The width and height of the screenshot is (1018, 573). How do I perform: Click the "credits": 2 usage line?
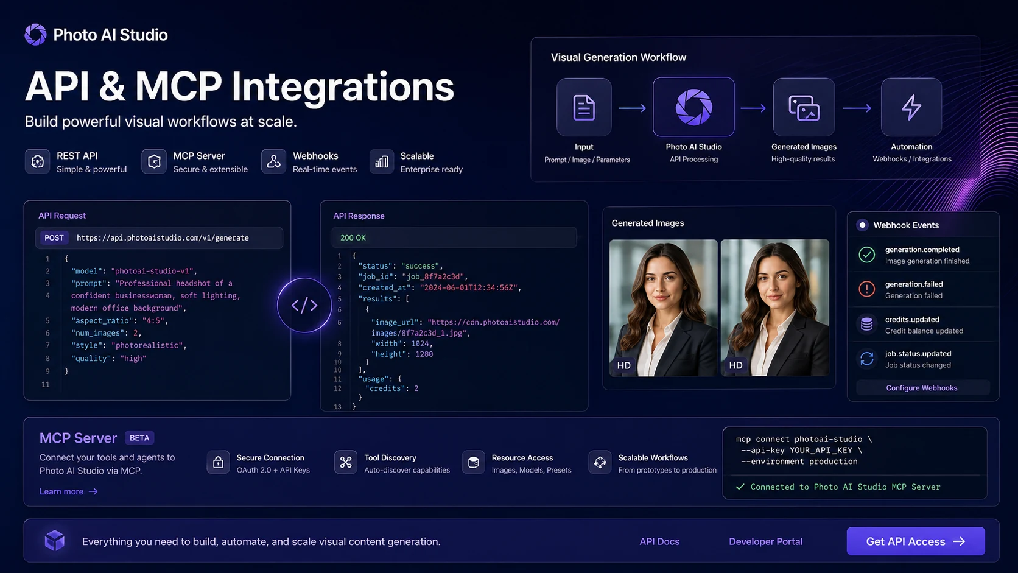click(x=392, y=388)
